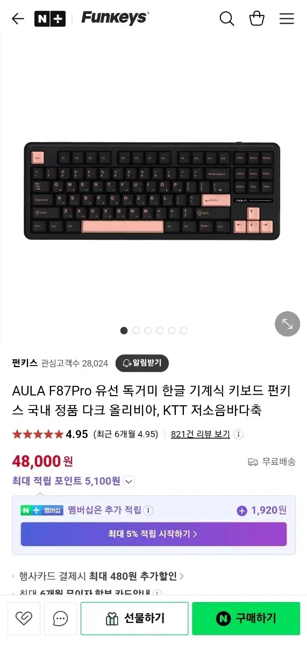
Task: Open the Funkeys store brand link
Action: [115, 18]
